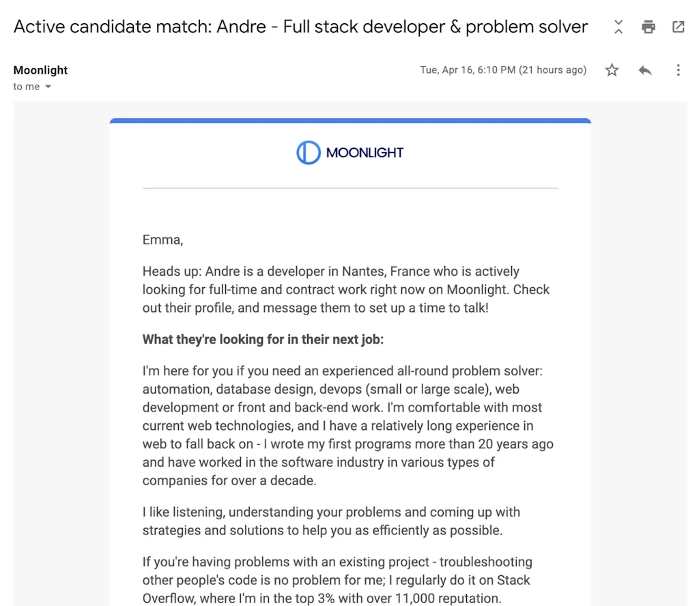Click the sender name Moonlight
Screen dimensions: 699x606
[x=41, y=70]
